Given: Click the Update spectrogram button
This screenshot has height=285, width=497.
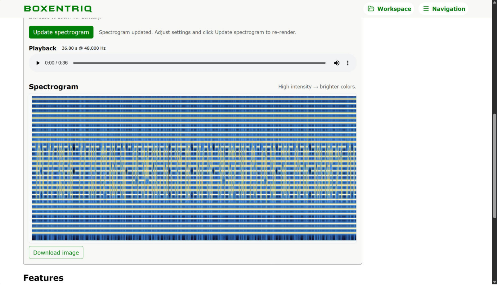Looking at the screenshot, I should point(61,32).
